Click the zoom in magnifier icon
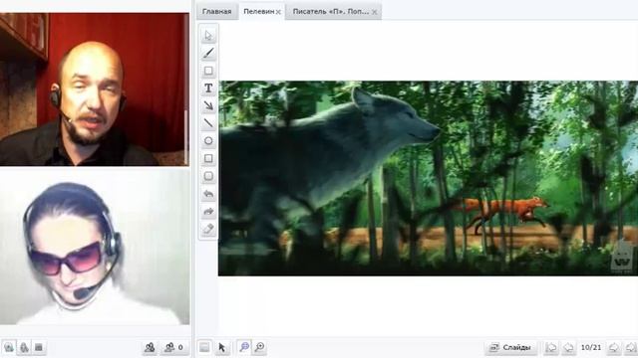Image resolution: width=638 pixels, height=358 pixels. (x=259, y=347)
